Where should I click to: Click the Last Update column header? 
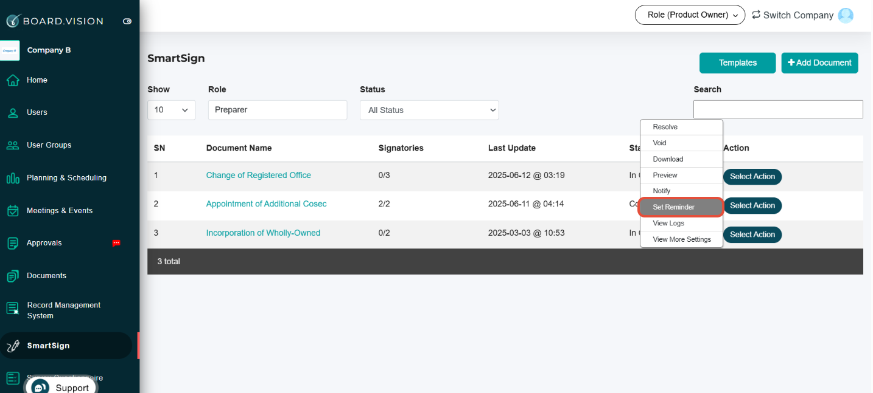512,148
